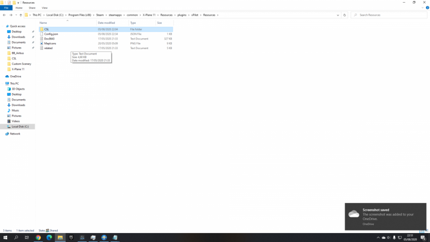Switch to the View ribbon tab
Viewport: 430px width, 242px height.
click(x=45, y=8)
